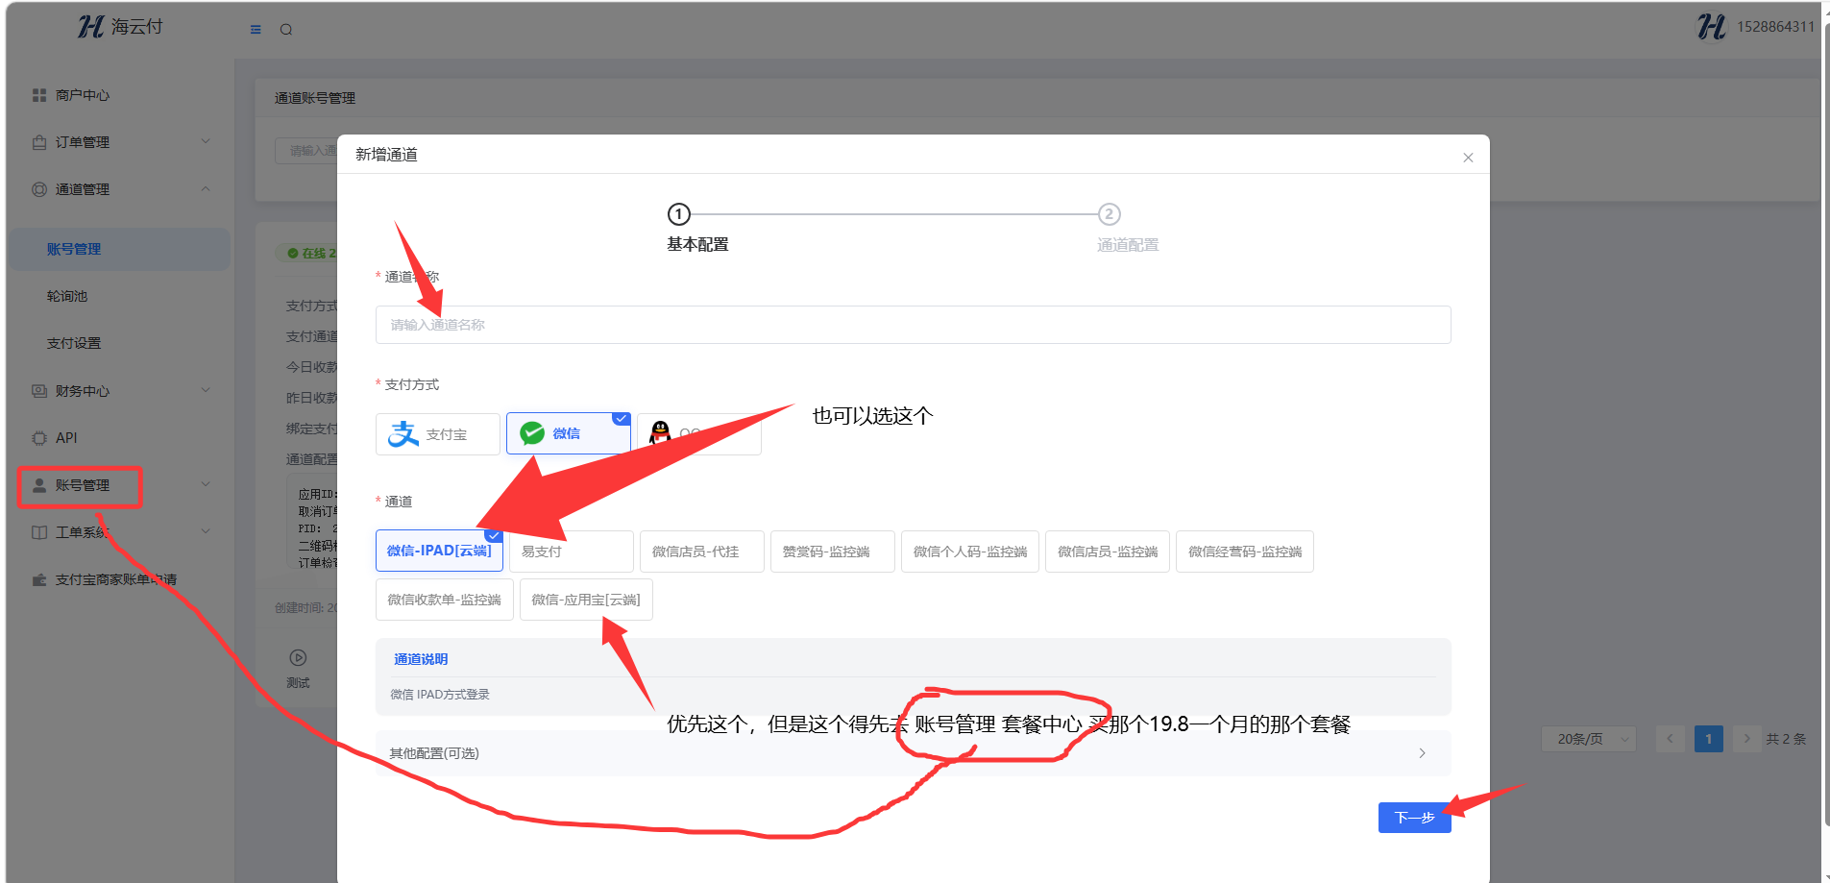This screenshot has width=1830, height=883.
Task: Choose the 微信店员-代挂 channel
Action: pyautogui.click(x=702, y=552)
